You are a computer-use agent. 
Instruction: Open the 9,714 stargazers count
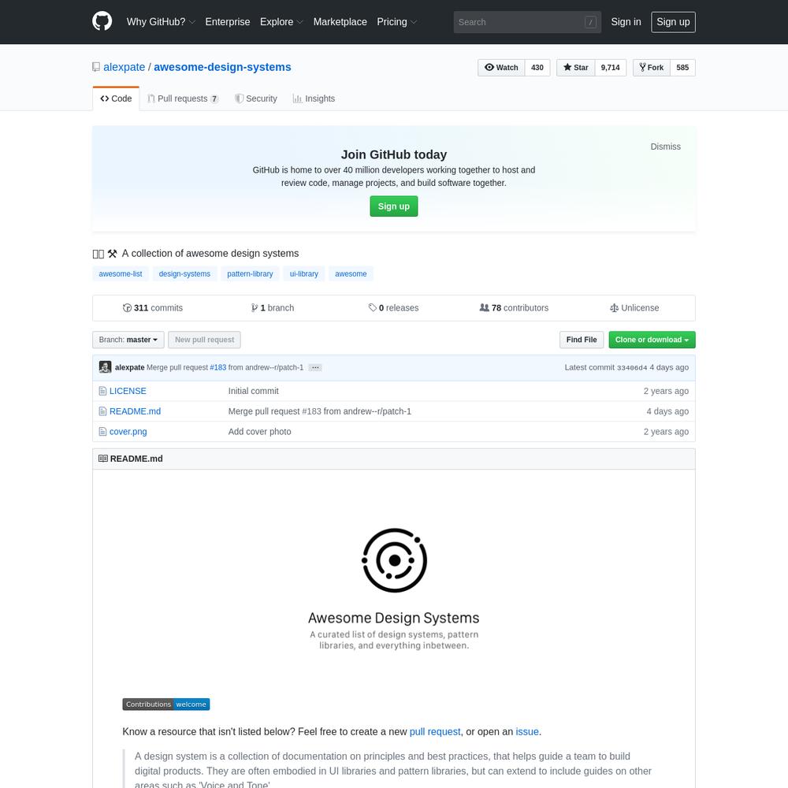point(611,67)
